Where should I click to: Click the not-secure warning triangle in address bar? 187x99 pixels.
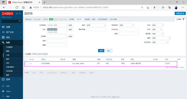[x=31, y=7]
